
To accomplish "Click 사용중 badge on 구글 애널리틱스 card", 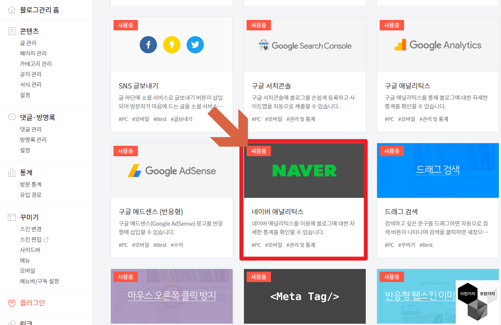I will pos(391,25).
